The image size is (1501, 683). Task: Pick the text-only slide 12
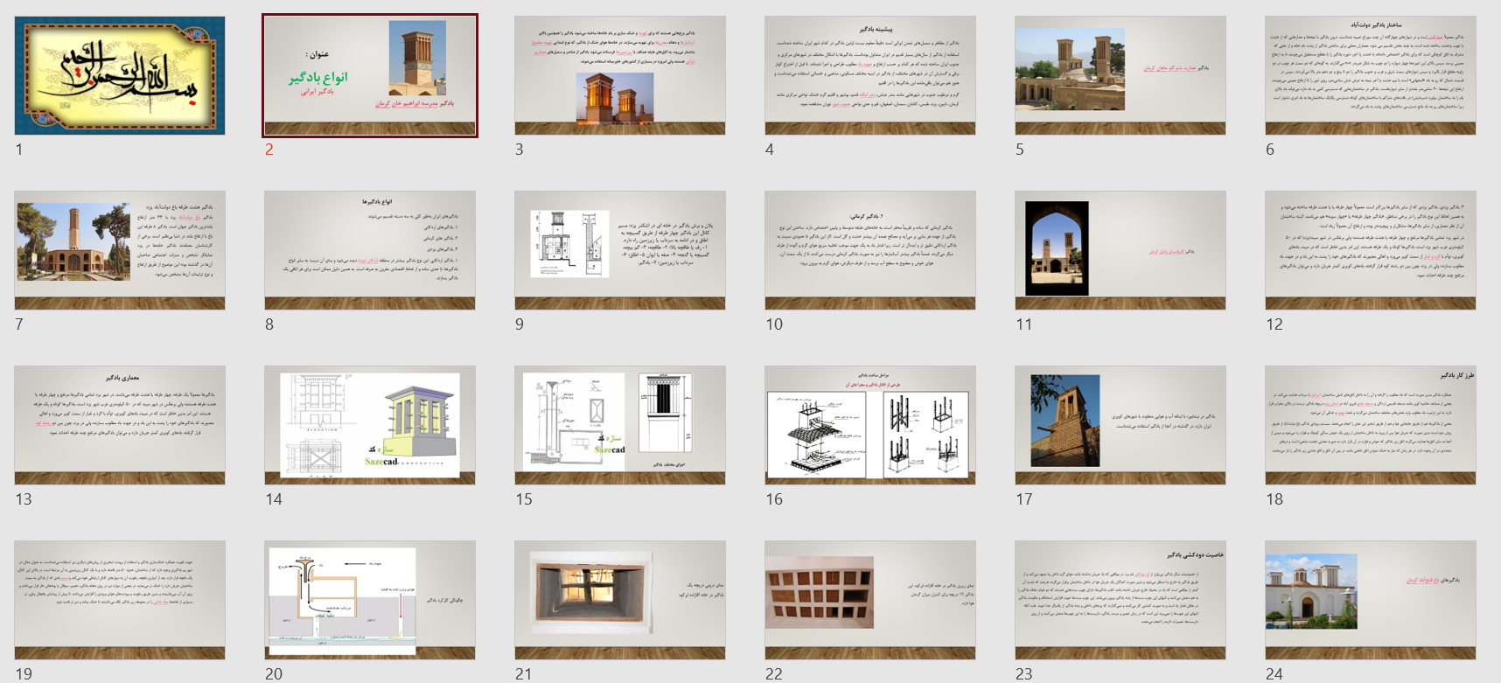coord(1371,250)
